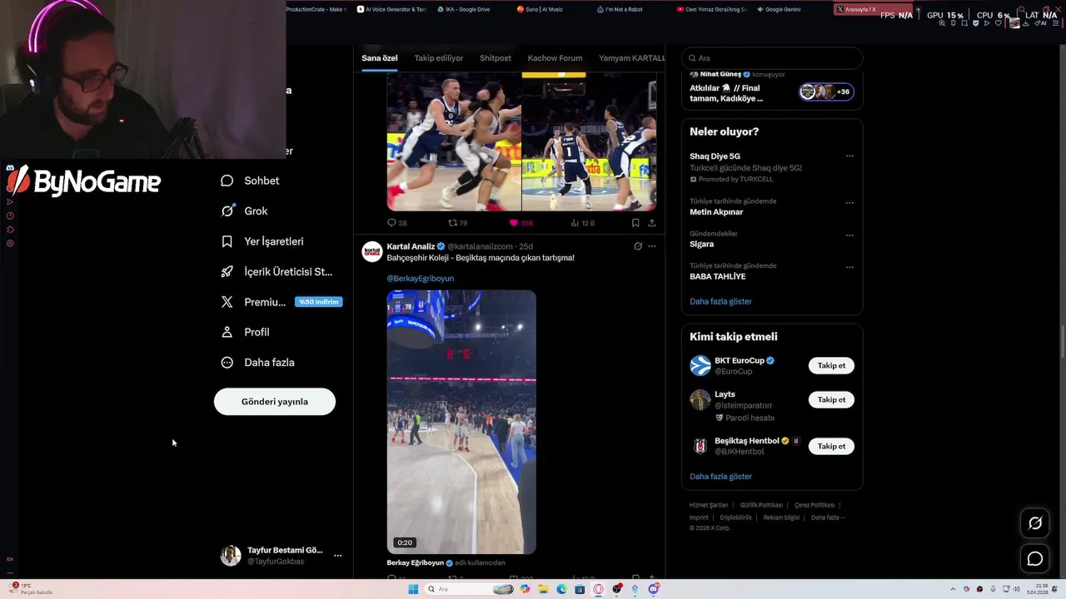Image resolution: width=1066 pixels, height=599 pixels.
Task: Switch to Yamyam KARTALLAR tab
Action: click(x=632, y=58)
